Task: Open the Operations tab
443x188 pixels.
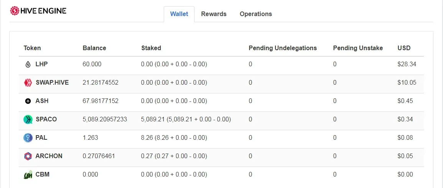Action: click(x=256, y=14)
